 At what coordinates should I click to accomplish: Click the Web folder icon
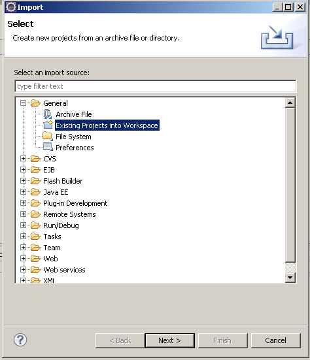tap(35, 259)
